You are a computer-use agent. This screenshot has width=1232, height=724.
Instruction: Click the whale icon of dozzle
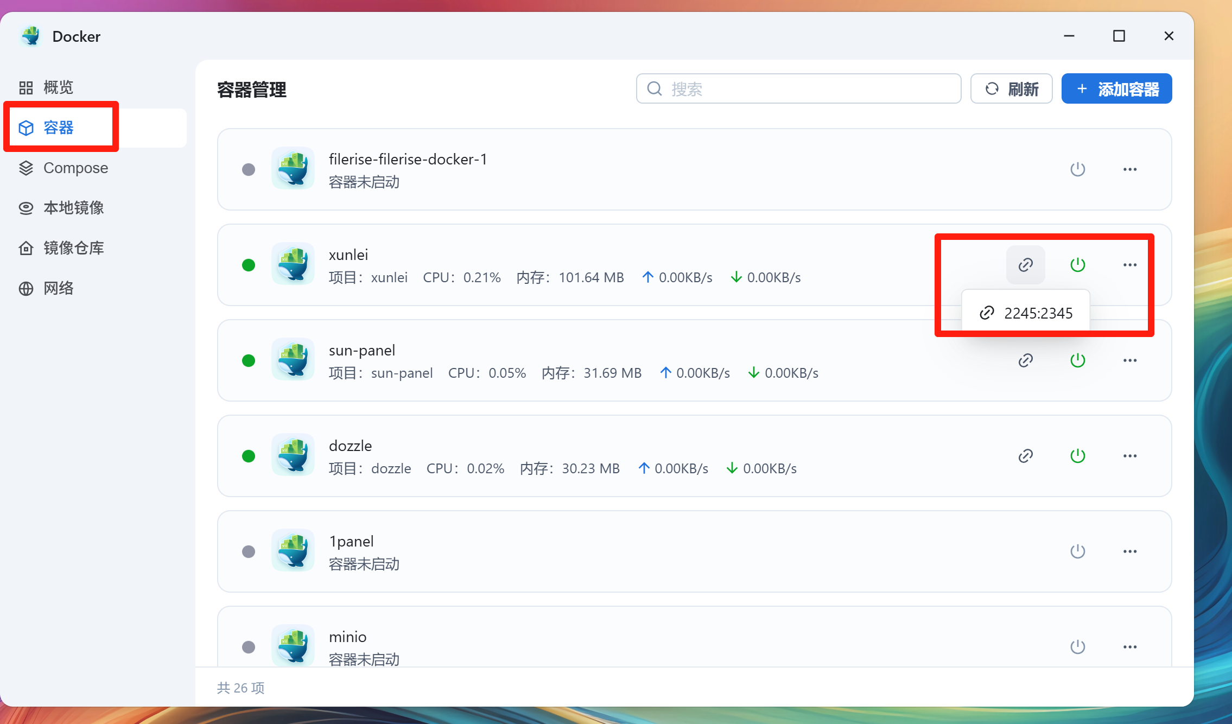click(293, 455)
